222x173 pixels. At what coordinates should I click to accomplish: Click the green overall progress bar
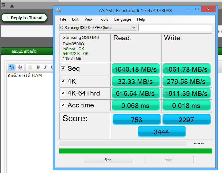(135, 151)
